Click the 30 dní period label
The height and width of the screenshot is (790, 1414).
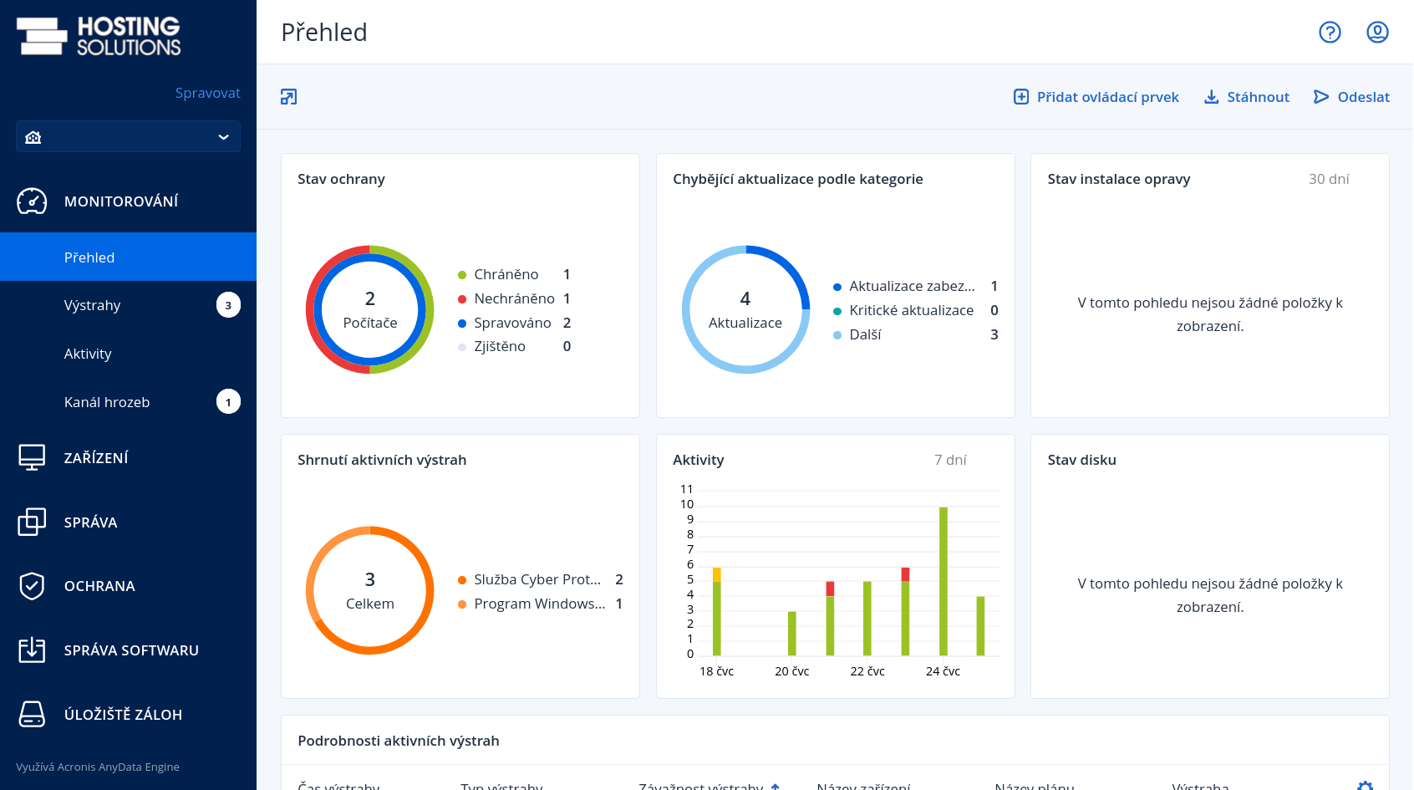pos(1329,179)
